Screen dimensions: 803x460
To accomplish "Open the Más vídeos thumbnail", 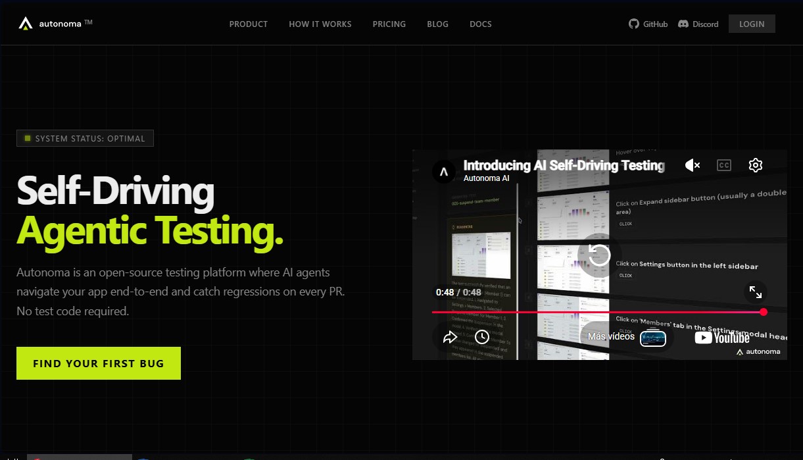I will 653,338.
